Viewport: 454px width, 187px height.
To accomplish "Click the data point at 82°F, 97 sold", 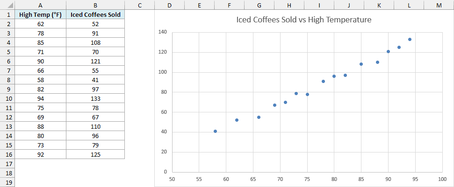I will [345, 76].
